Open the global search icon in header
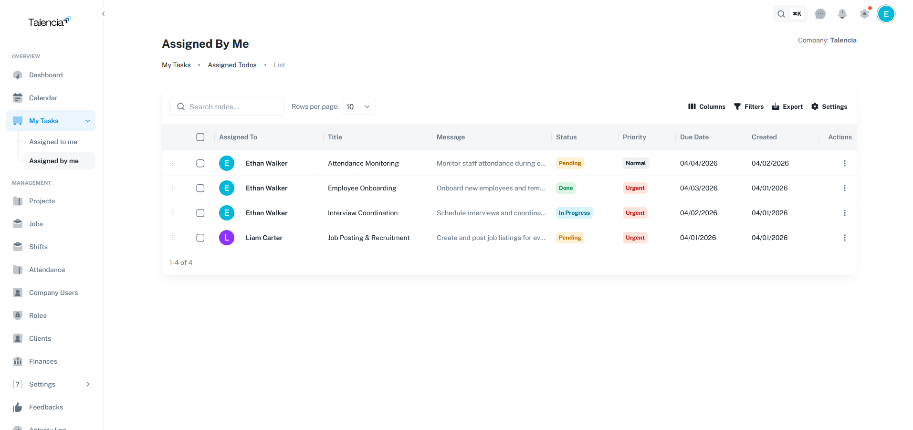 [x=781, y=14]
